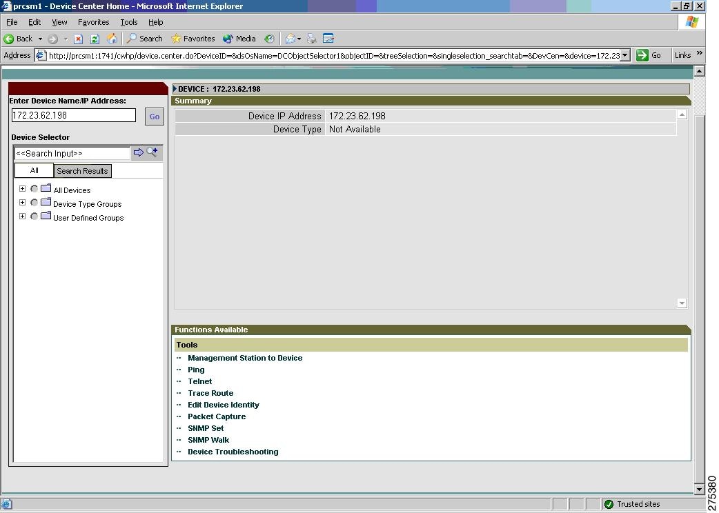
Task: Click the IE Back arrow icon
Action: click(9, 39)
